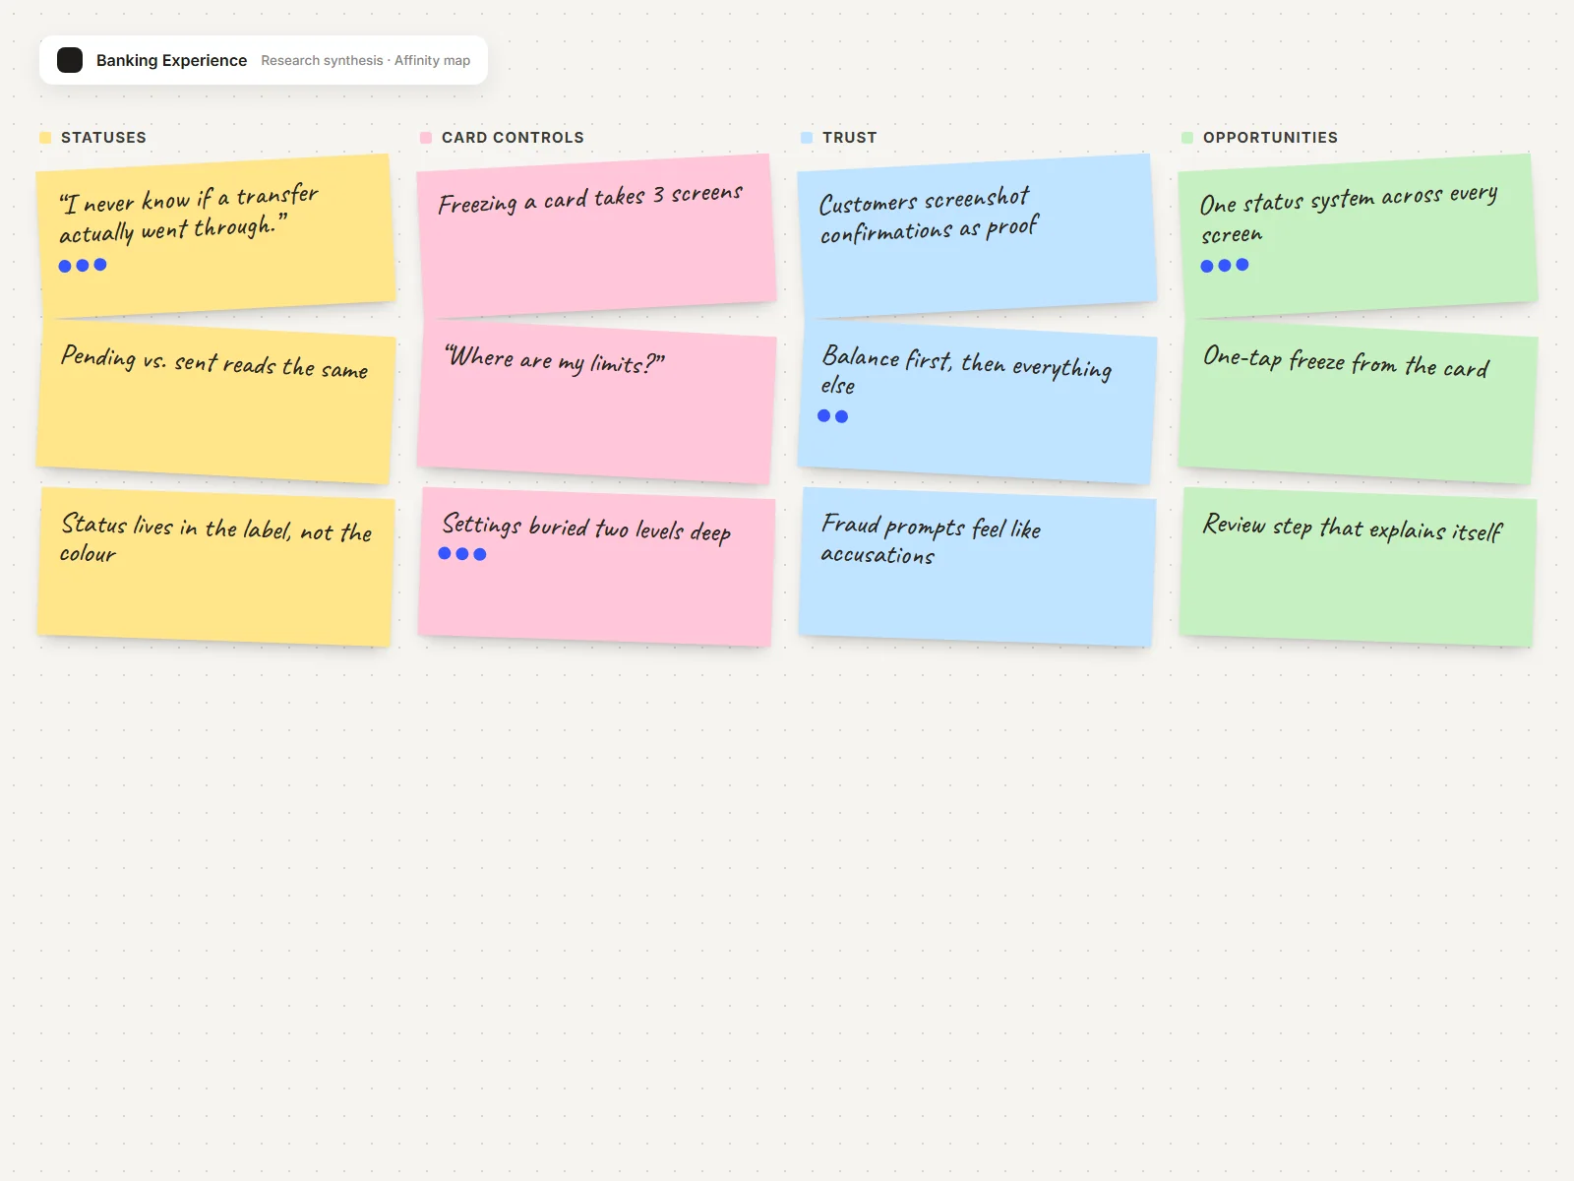Click vote dots on Balance first note
This screenshot has height=1181, width=1574.
coord(833,416)
